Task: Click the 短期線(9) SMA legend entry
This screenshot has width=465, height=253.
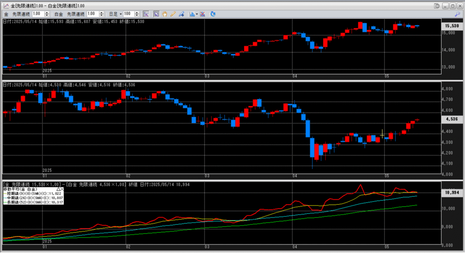Action: (x=32, y=194)
